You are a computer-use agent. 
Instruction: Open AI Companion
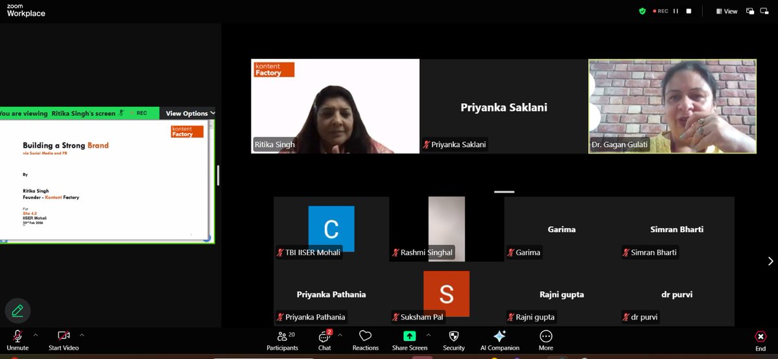click(x=499, y=340)
